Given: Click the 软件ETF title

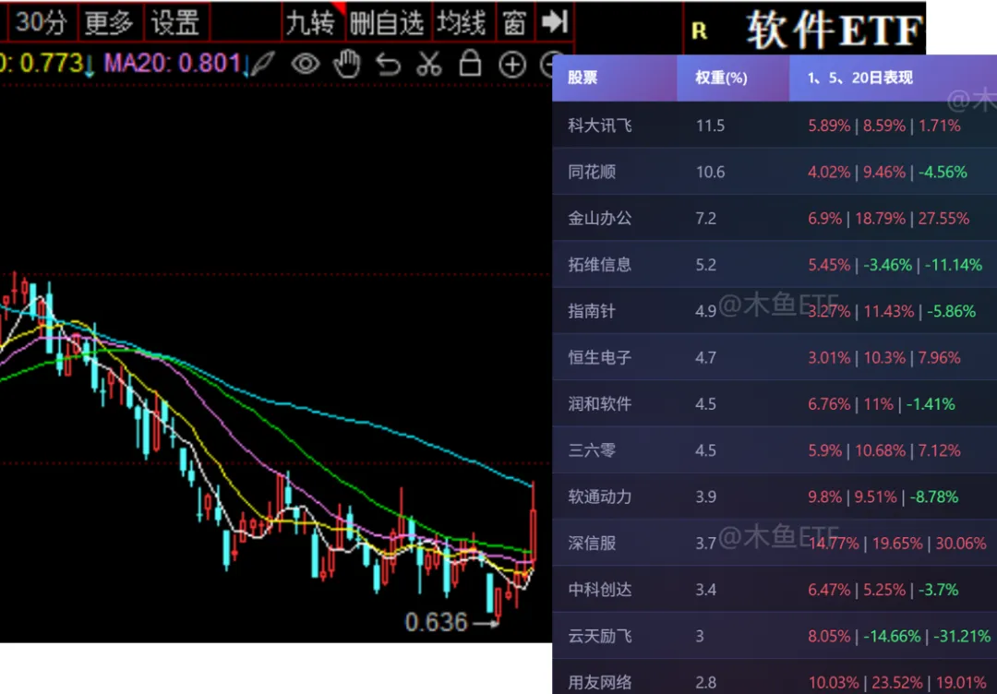Looking at the screenshot, I should click(x=835, y=30).
